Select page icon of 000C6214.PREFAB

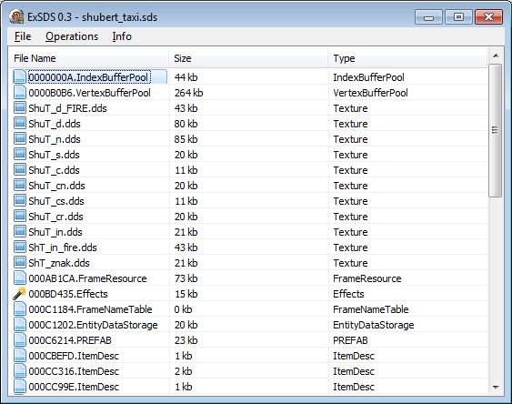(x=20, y=340)
